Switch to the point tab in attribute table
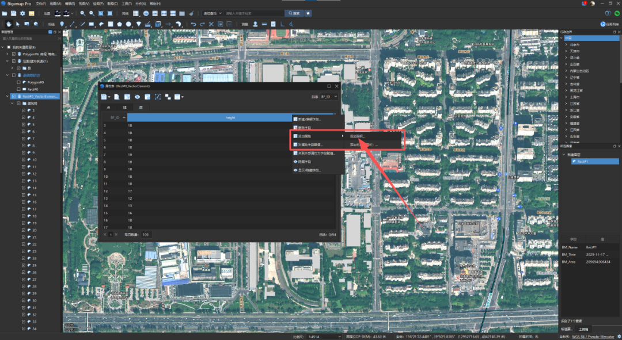This screenshot has width=622, height=340. click(x=109, y=108)
